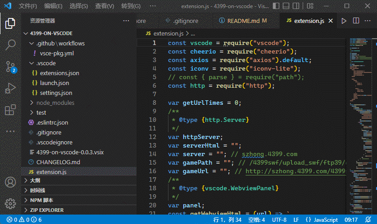Viewport: 377px width, 224px height.
Task: Expand the 大纲 outline section
Action: [79, 180]
